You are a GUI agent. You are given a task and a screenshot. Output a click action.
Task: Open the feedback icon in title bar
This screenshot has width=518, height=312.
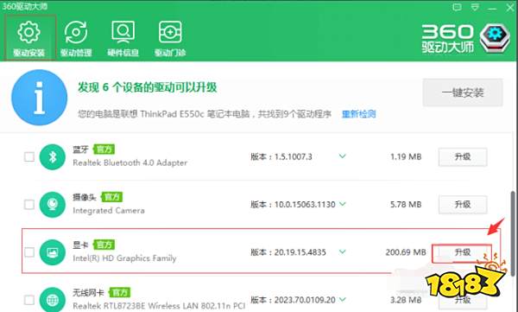[457, 7]
